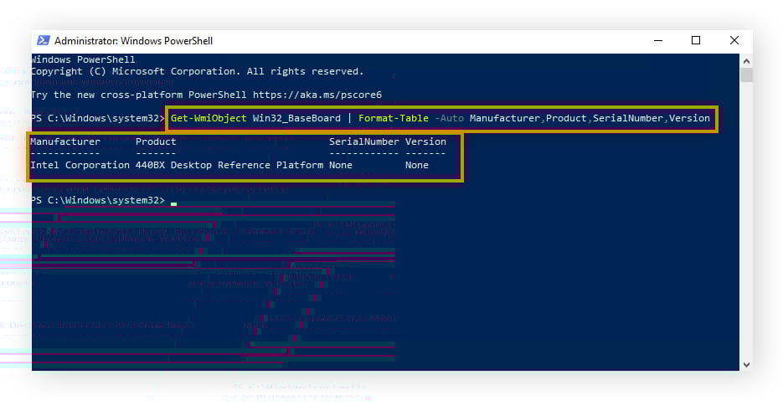This screenshot has height=406, width=783.
Task: Minimize the PowerShell window
Action: point(657,40)
